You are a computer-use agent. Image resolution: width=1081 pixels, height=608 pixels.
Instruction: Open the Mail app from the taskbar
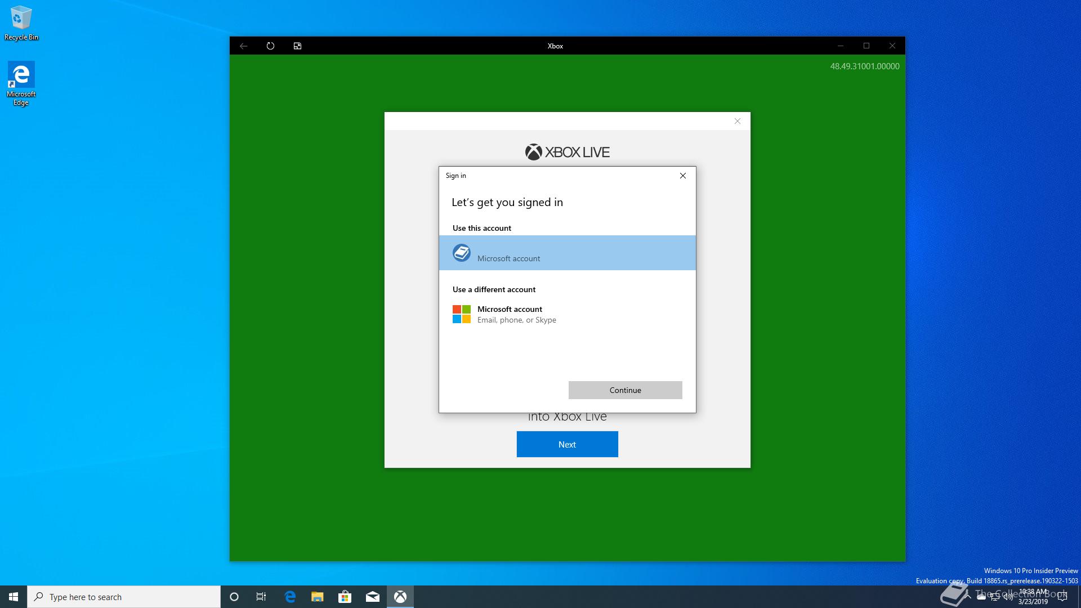point(373,597)
